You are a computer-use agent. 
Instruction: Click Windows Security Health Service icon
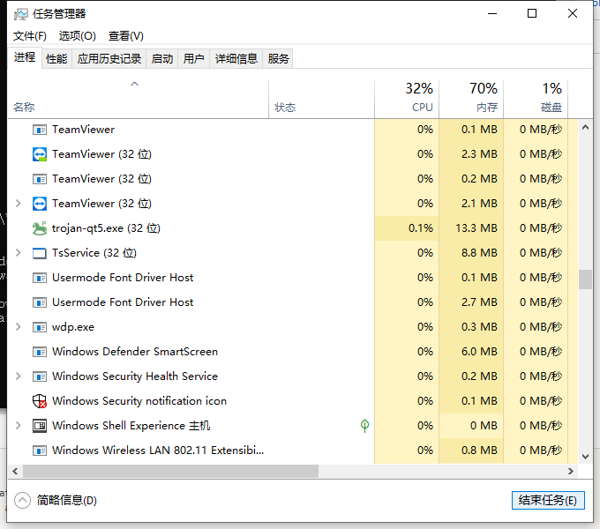coord(40,376)
